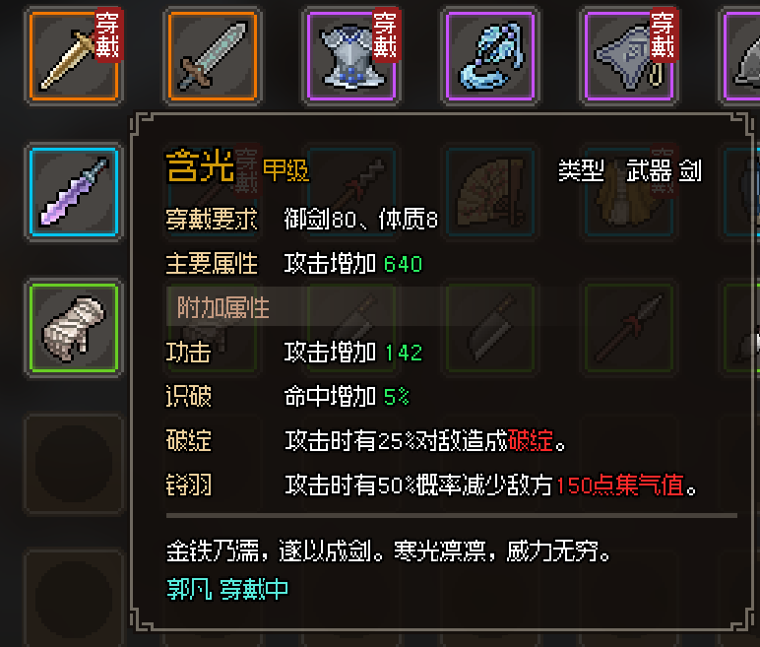The width and height of the screenshot is (760, 647).
Task: Select the light blue ribbon sash item
Action: [490, 56]
